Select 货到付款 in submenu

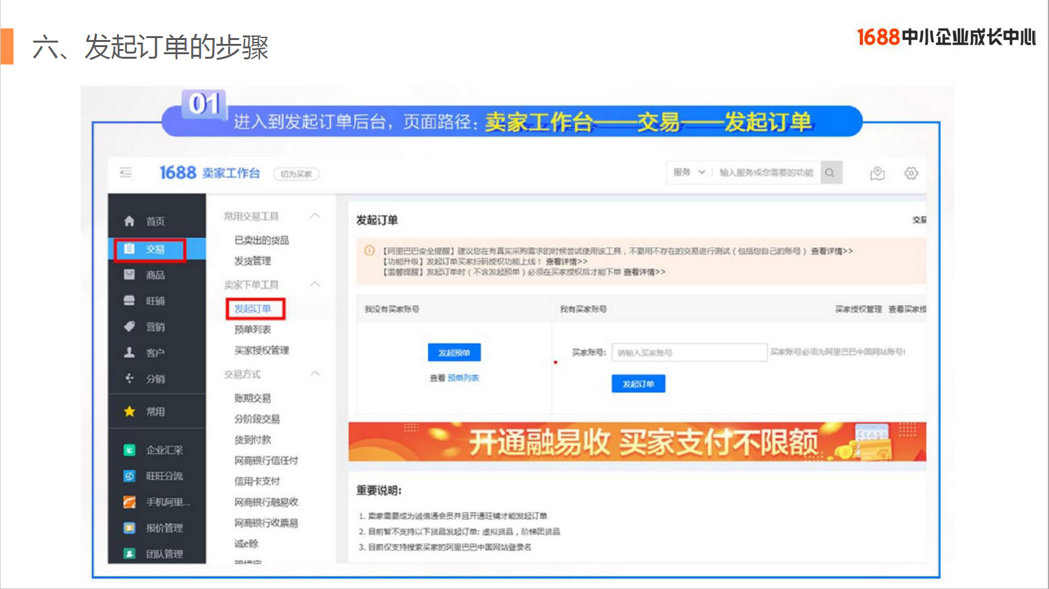253,439
